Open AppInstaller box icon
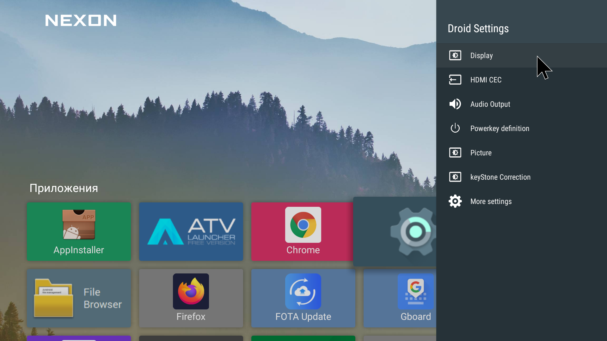The height and width of the screenshot is (341, 607). [x=79, y=224]
